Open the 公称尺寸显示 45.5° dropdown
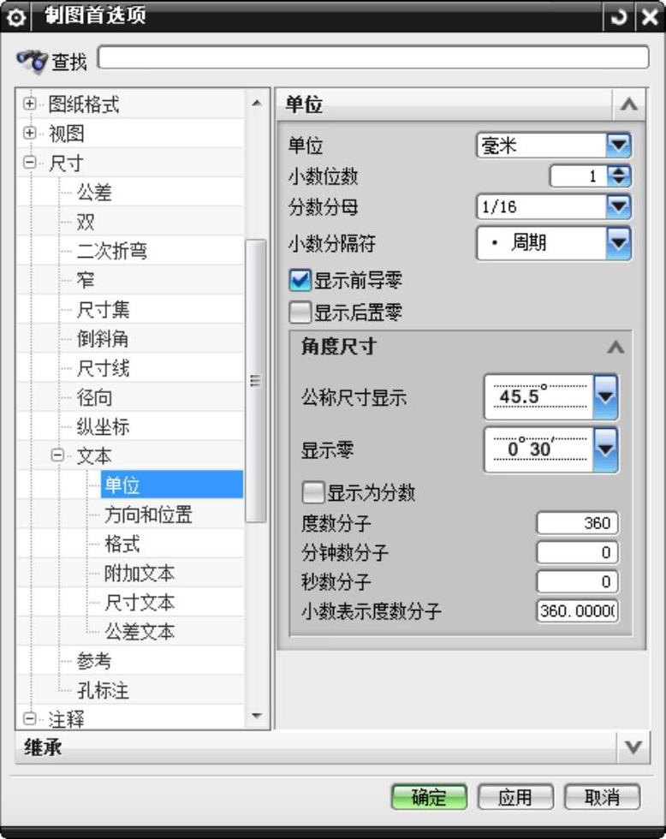 (x=605, y=397)
